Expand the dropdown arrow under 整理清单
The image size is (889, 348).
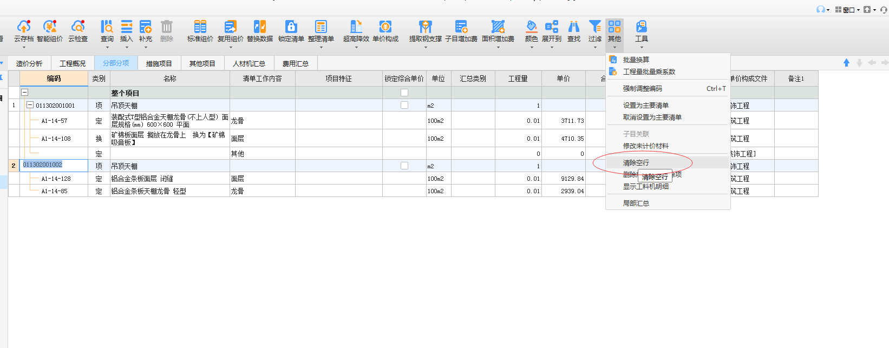pos(321,48)
